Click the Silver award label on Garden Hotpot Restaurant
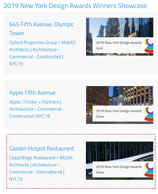Image resolution: width=158 pixels, height=194 pixels. click(x=119, y=169)
